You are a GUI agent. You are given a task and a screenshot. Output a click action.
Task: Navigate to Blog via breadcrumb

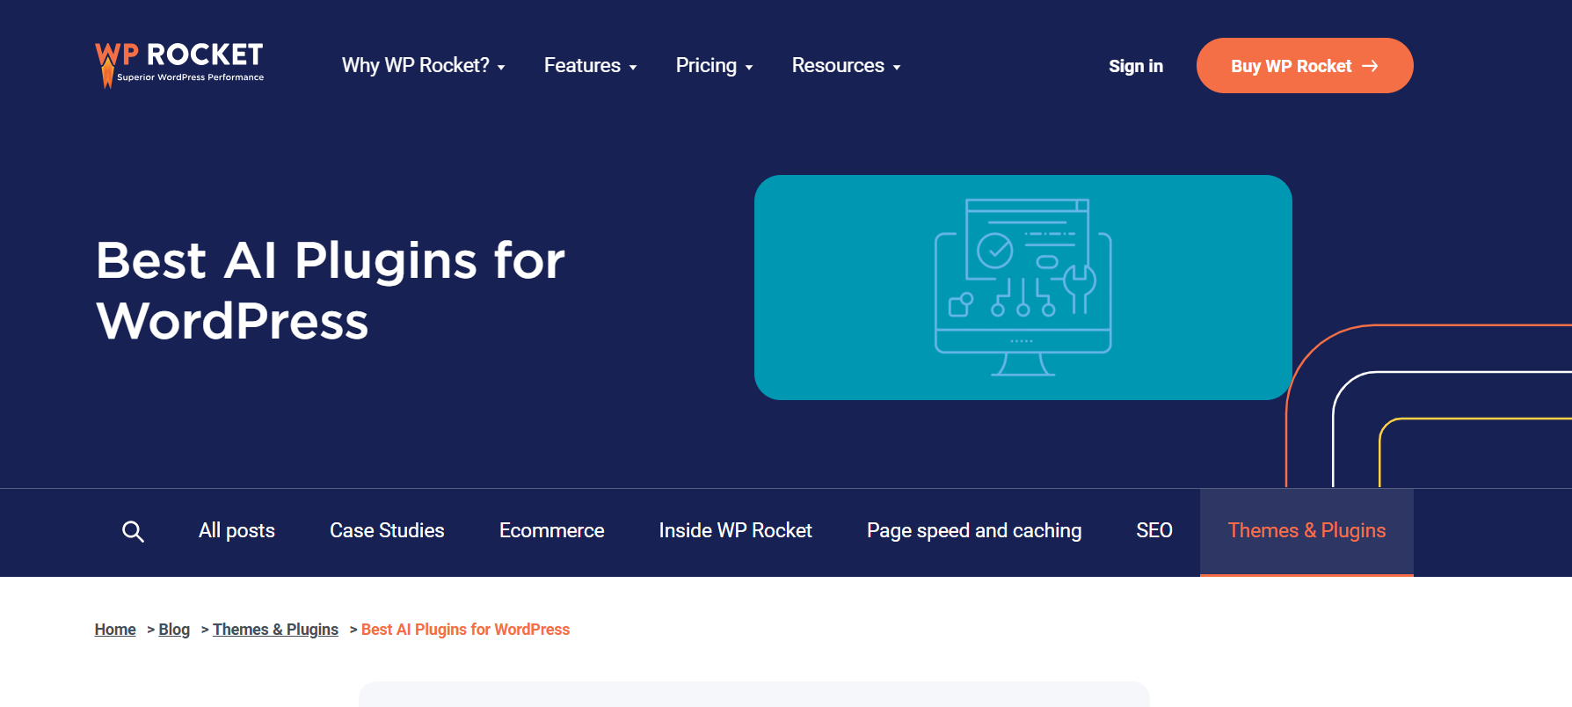point(174,630)
